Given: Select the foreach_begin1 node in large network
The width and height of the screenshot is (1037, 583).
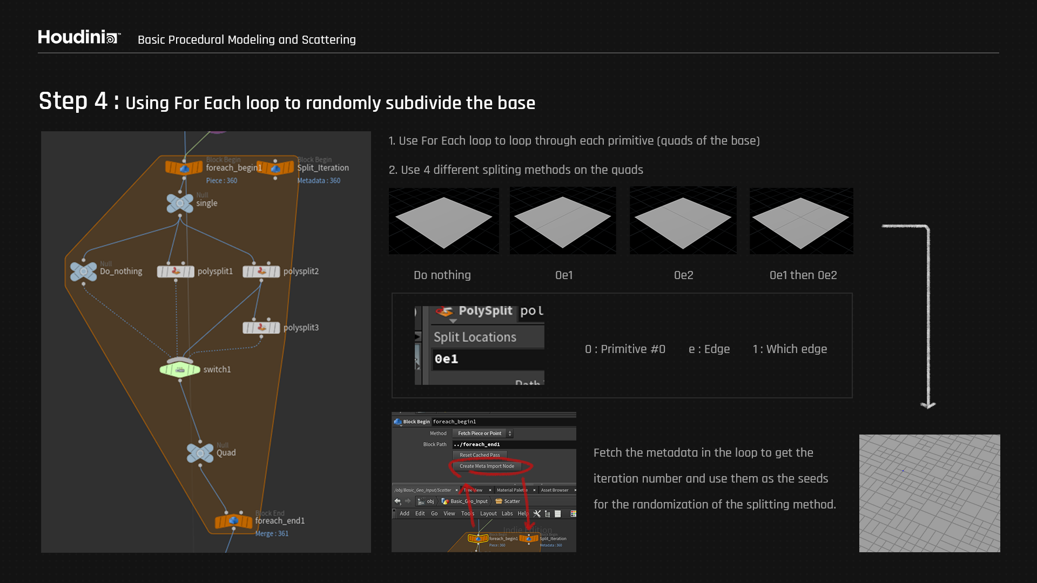Looking at the screenshot, I should point(184,168).
